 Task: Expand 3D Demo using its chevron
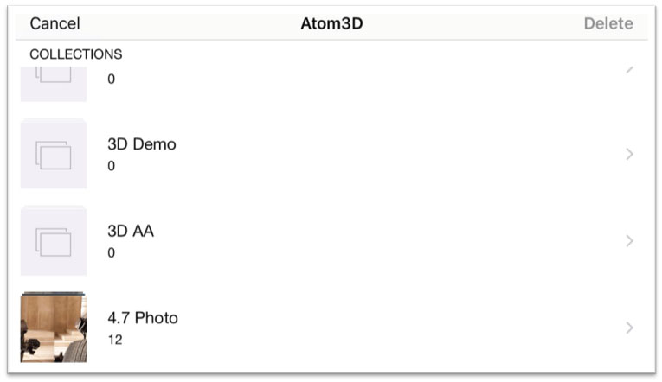click(x=629, y=154)
